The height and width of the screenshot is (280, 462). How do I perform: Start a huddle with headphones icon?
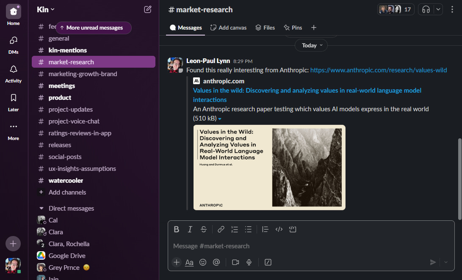[426, 9]
